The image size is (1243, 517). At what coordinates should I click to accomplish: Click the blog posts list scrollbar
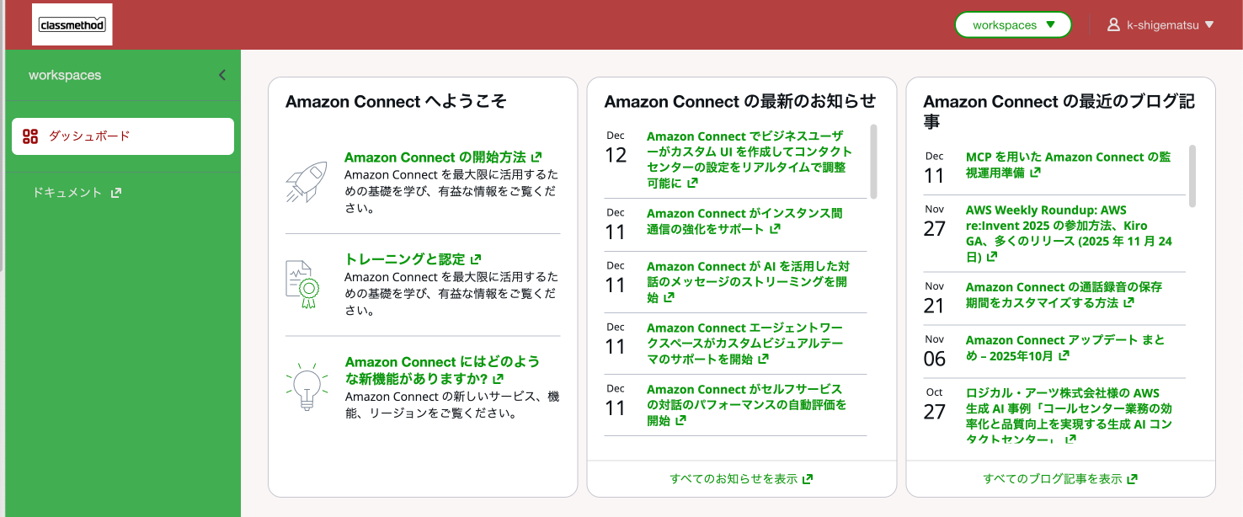1192,176
